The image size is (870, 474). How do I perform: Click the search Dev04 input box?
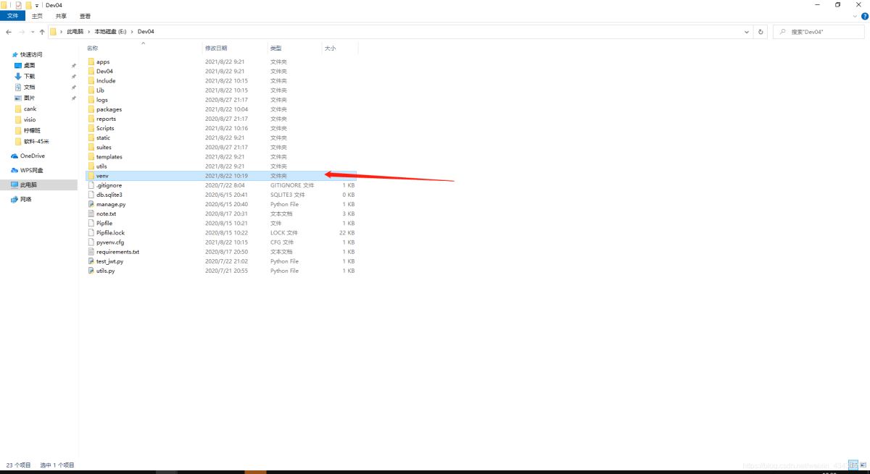[819, 32]
